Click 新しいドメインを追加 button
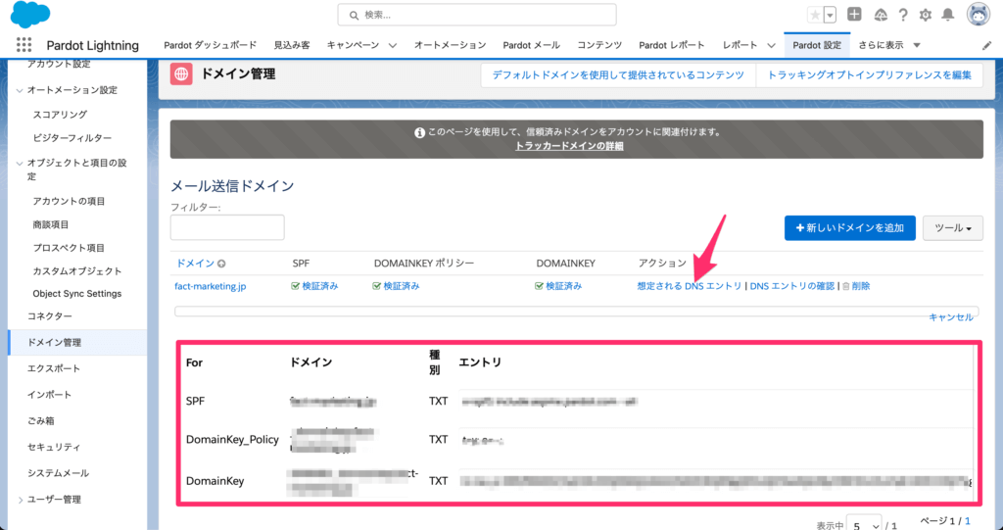This screenshot has width=1003, height=530. (850, 228)
